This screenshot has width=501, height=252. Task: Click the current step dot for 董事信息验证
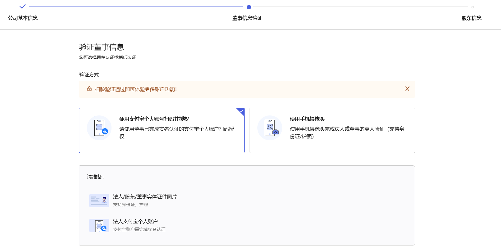coord(249,7)
